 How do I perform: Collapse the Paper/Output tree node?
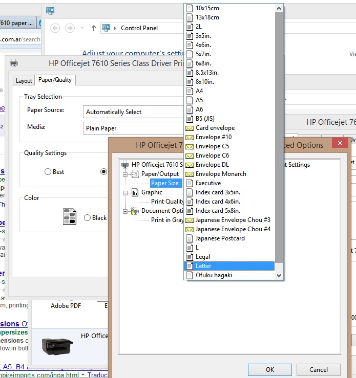[125, 174]
